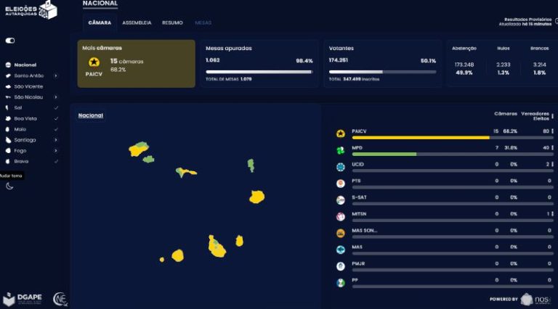Click the CNE logo in the footer
558x309 pixels.
coord(60,298)
